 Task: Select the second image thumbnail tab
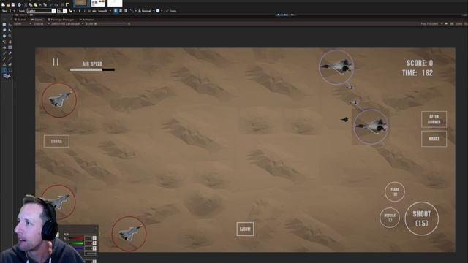click(98, 3)
